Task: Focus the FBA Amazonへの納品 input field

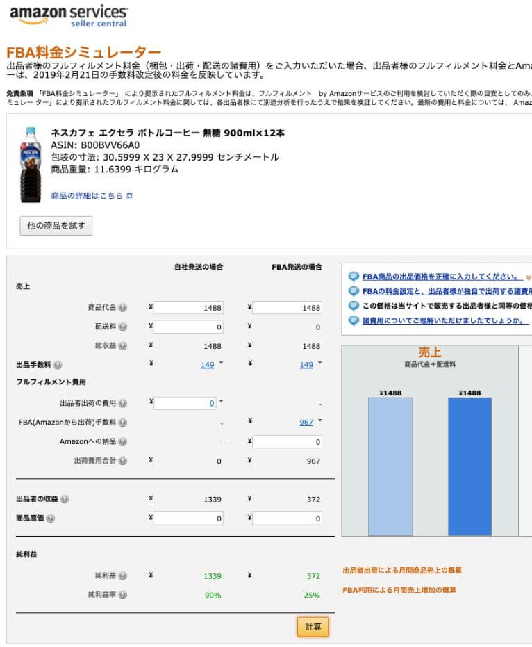Action: (x=287, y=442)
